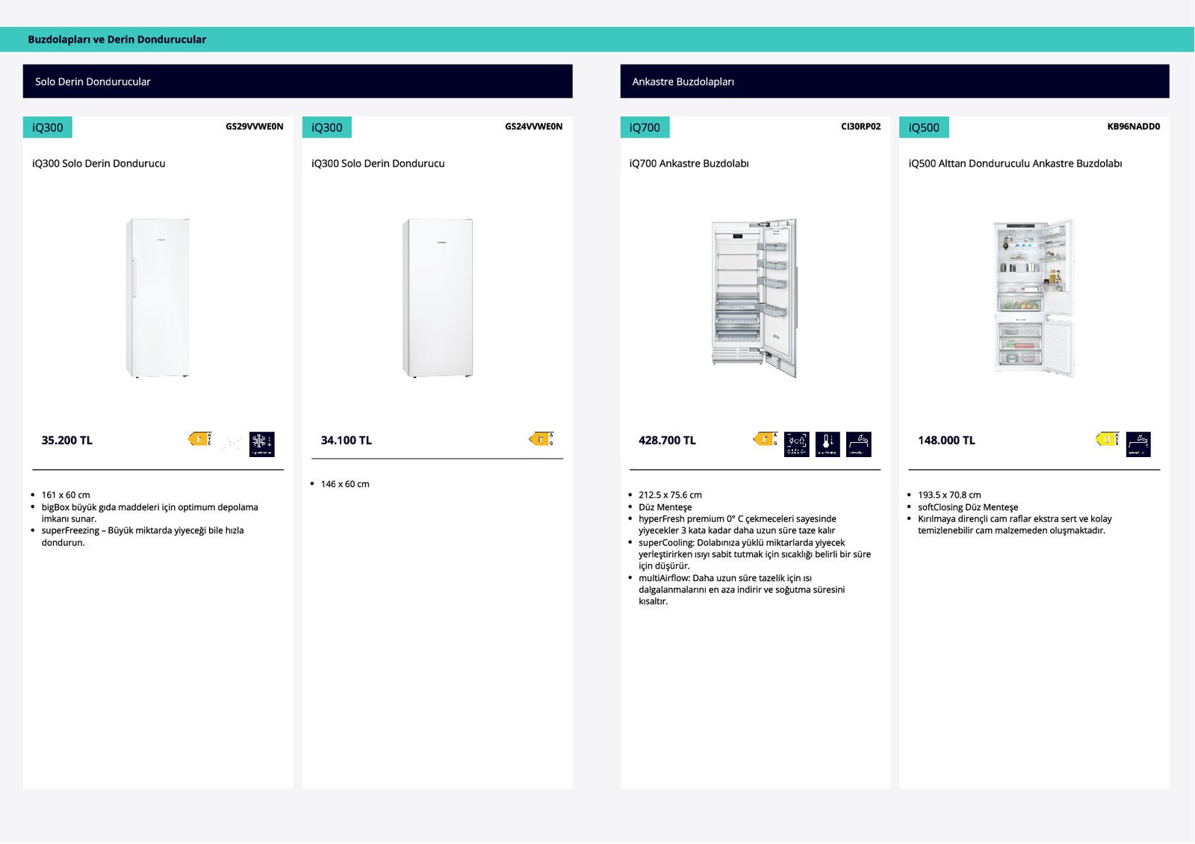Select model code KB96NADD0
1195x844 pixels.
tap(1134, 126)
